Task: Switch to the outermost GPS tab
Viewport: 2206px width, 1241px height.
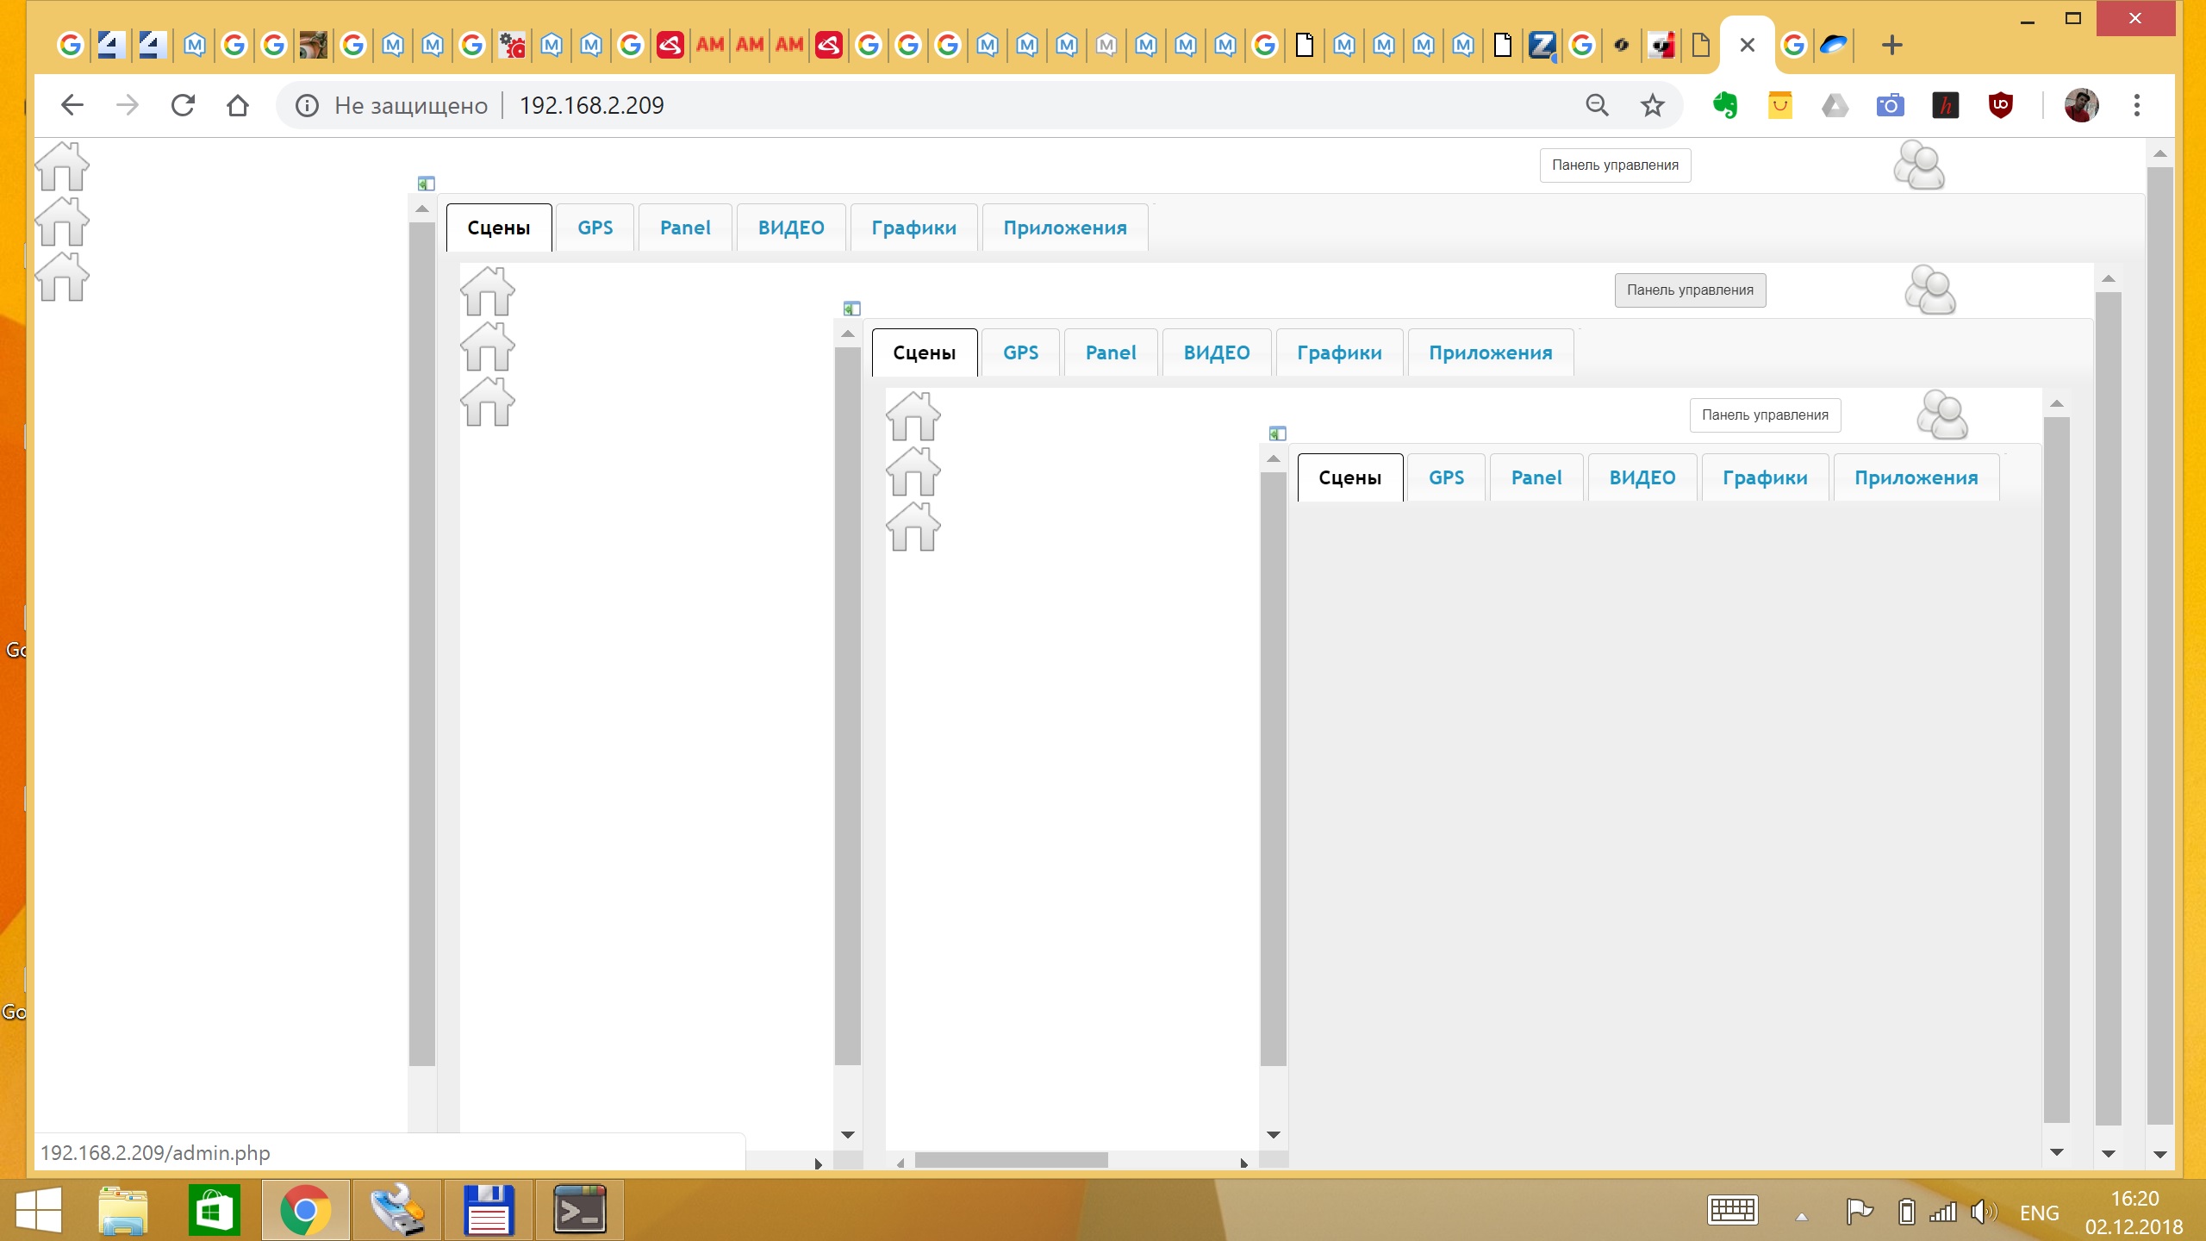Action: (x=595, y=228)
